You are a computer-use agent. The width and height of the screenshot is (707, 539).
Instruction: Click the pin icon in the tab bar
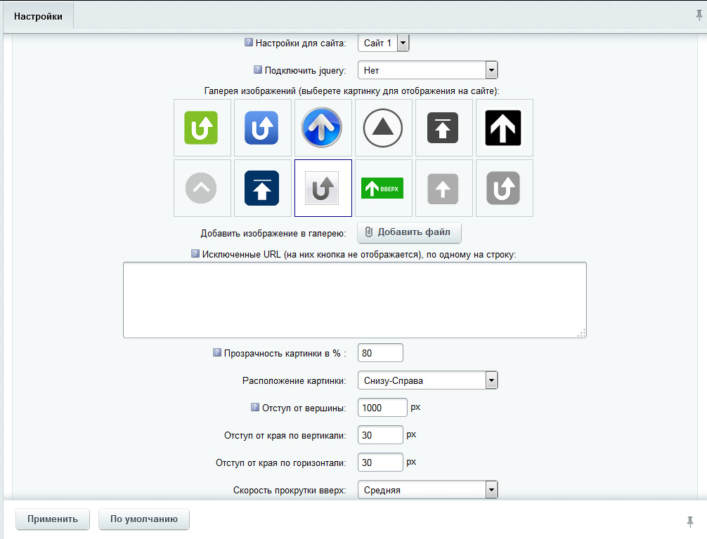(699, 15)
